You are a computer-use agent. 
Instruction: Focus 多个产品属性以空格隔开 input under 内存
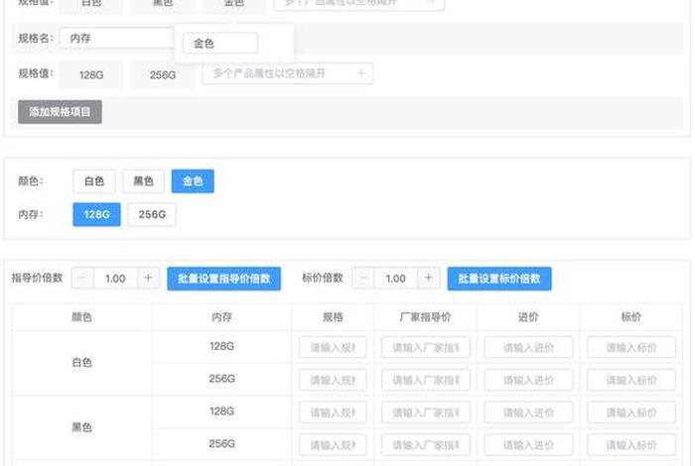[288, 73]
